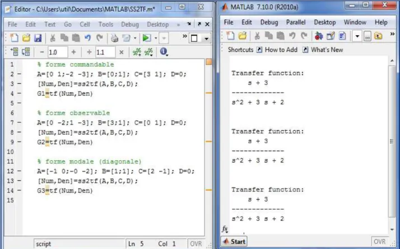Image resolution: width=400 pixels, height=249 pixels.
Task: Cut selection using Editor scissors icon
Action: click(x=53, y=38)
